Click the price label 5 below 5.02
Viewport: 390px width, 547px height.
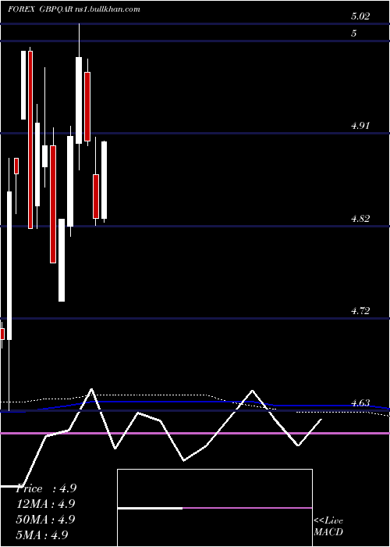354,34
